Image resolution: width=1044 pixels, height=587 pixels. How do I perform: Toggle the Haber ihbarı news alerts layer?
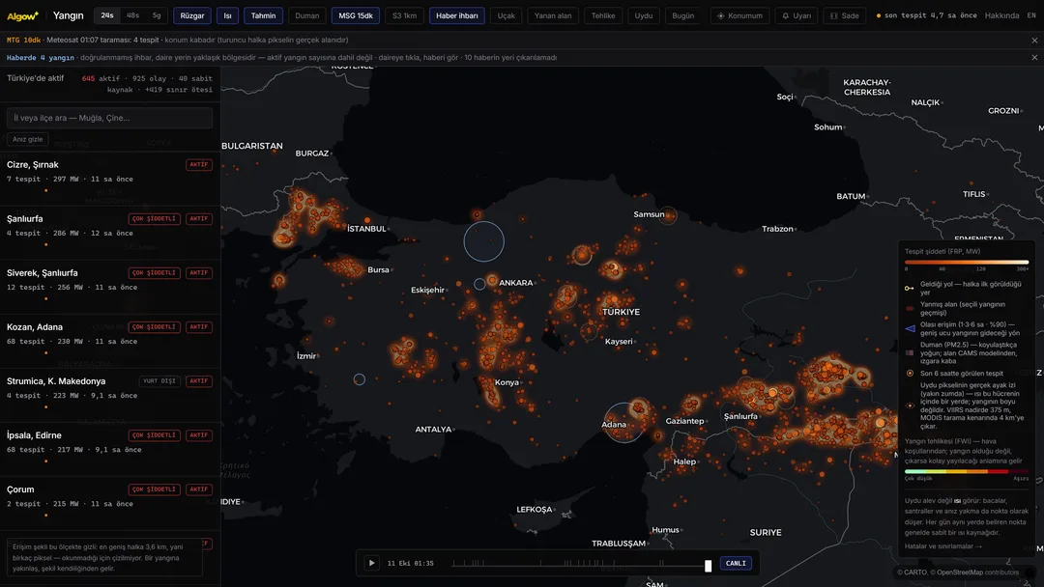click(x=456, y=15)
